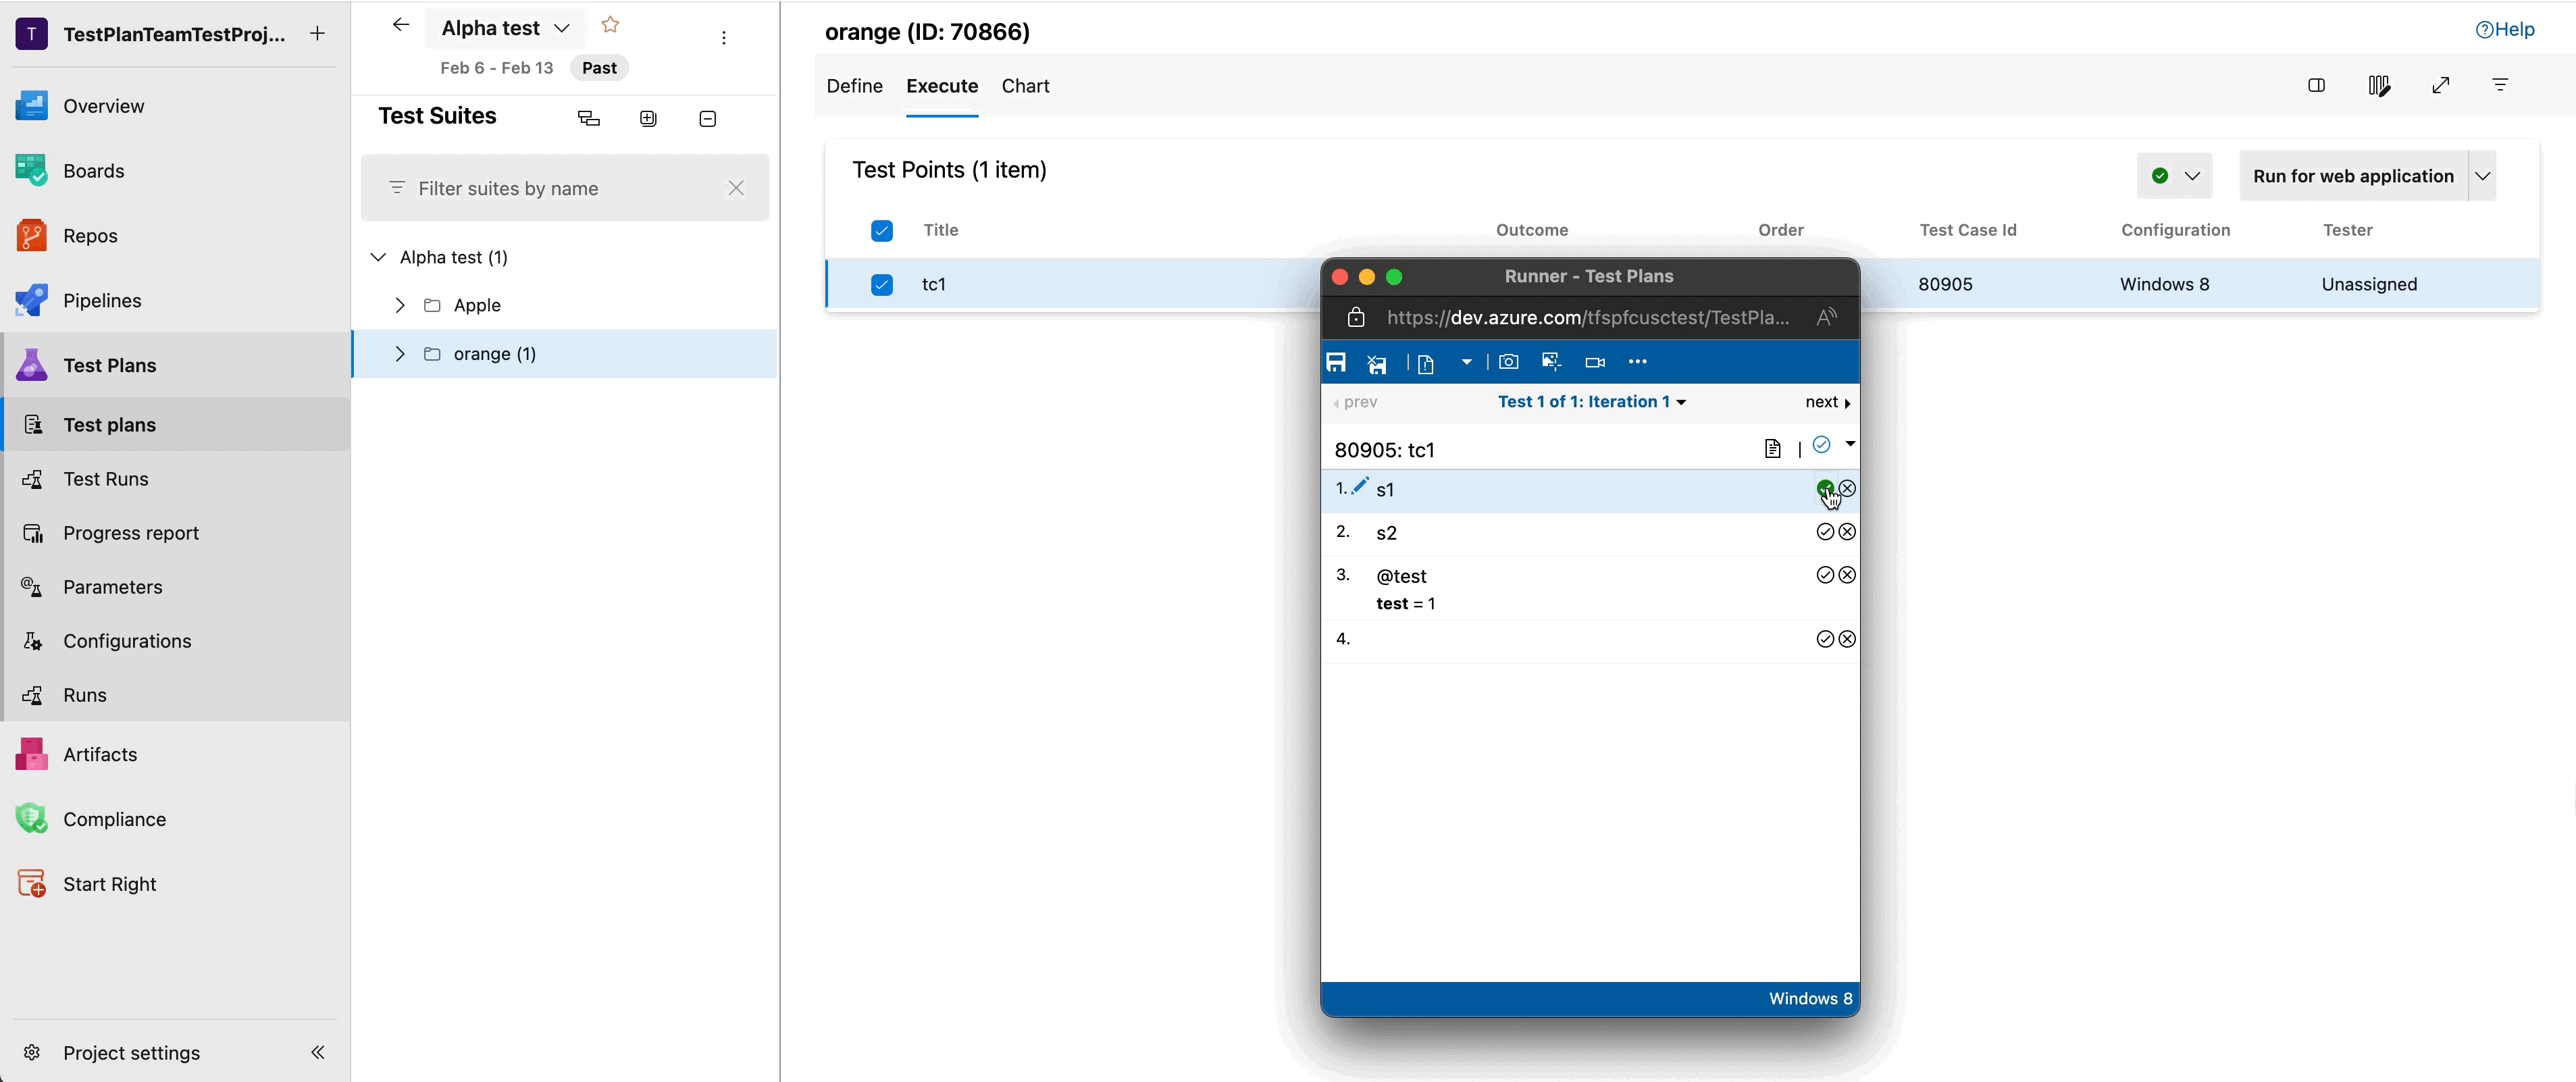Expand the orange test suite
The height and width of the screenshot is (1082, 2576).
(x=400, y=353)
